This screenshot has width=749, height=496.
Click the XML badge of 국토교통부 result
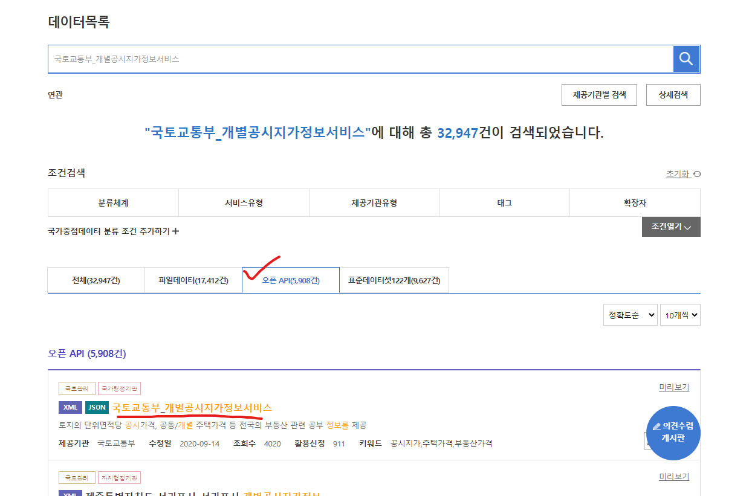(70, 407)
